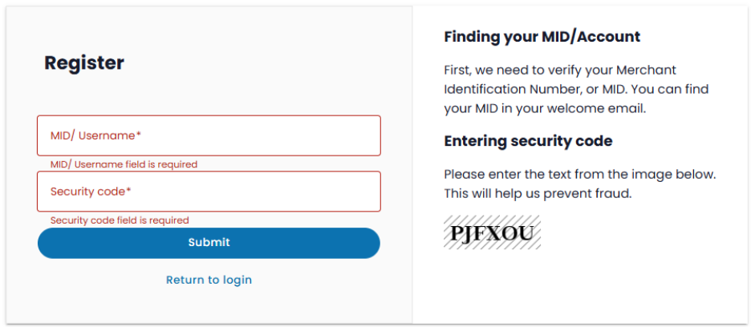Screen dimensions: 751x327
Task: Click the 'Entering security code' heading
Action: coord(528,141)
